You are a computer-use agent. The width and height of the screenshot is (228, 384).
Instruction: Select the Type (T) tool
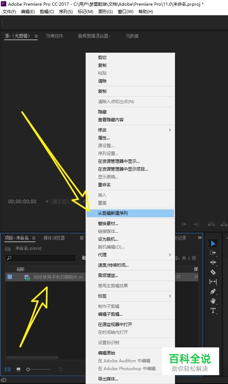213,310
